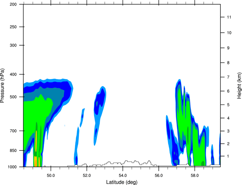
Task: Click pressure tick label 500
Action: (13, 97)
